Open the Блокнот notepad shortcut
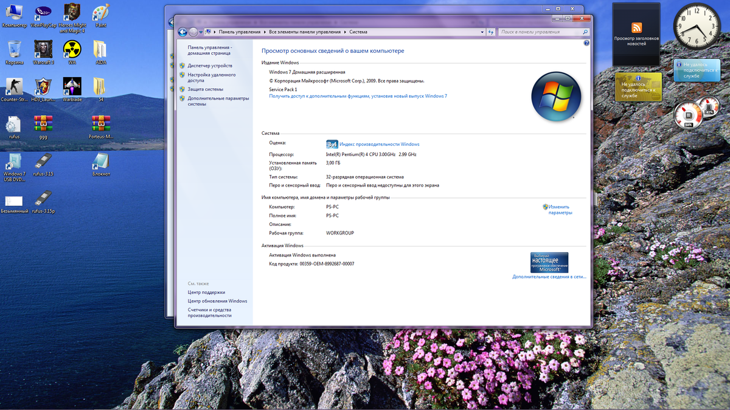 click(x=101, y=164)
